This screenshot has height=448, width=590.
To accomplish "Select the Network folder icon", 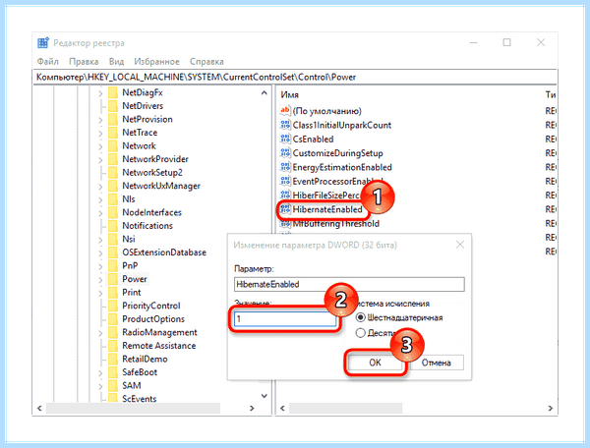I will [x=113, y=145].
